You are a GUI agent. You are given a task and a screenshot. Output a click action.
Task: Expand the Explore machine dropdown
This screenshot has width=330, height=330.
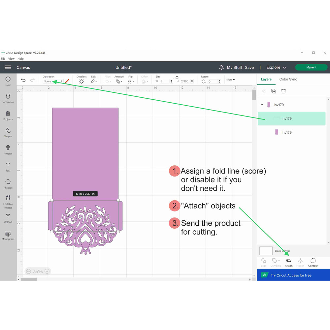click(x=277, y=67)
